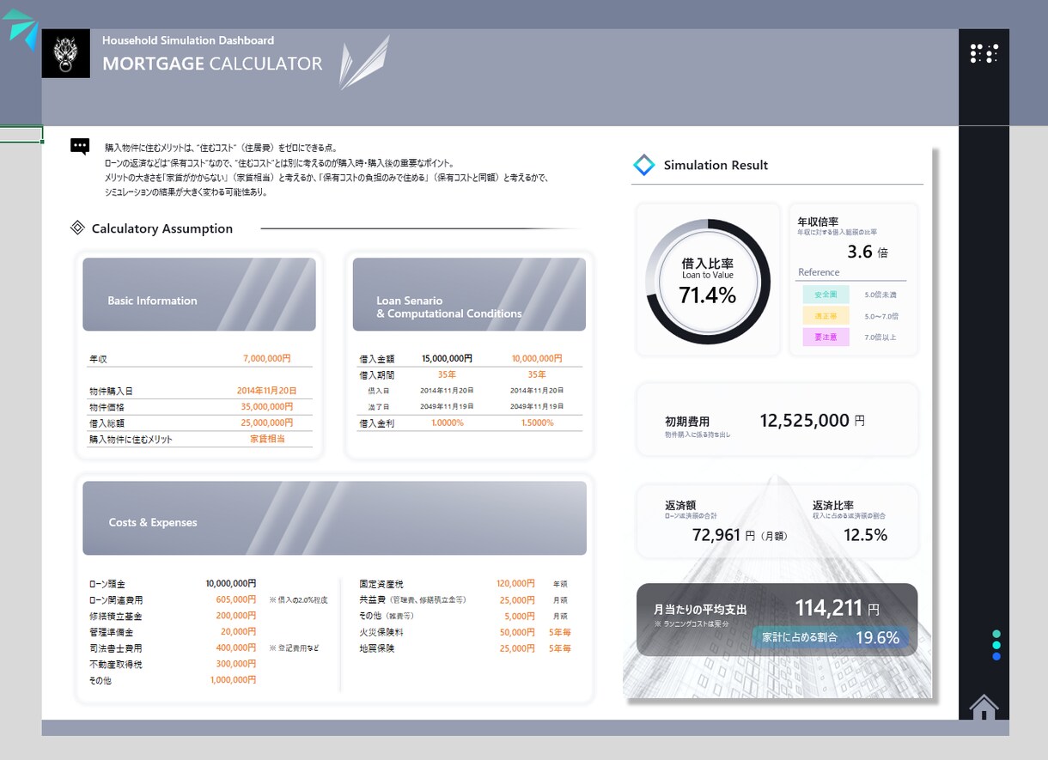Select the 物件購入日 date 2014年11月20日
Viewport: 1048px width, 760px height.
[x=267, y=390]
